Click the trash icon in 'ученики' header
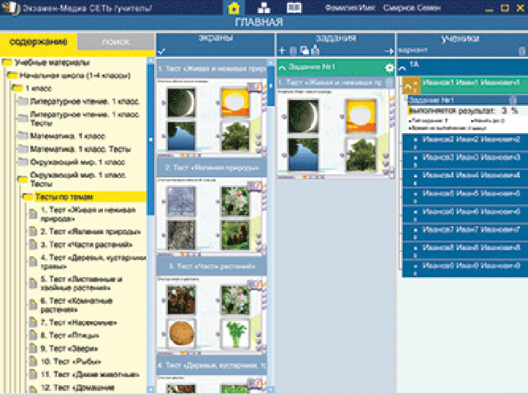 [x=522, y=51]
